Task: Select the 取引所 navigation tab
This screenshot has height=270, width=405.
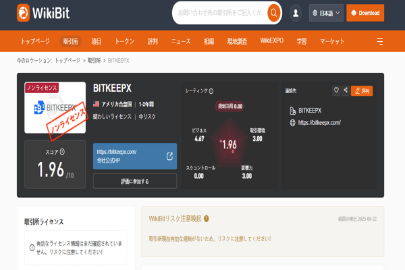Action: pyautogui.click(x=70, y=41)
